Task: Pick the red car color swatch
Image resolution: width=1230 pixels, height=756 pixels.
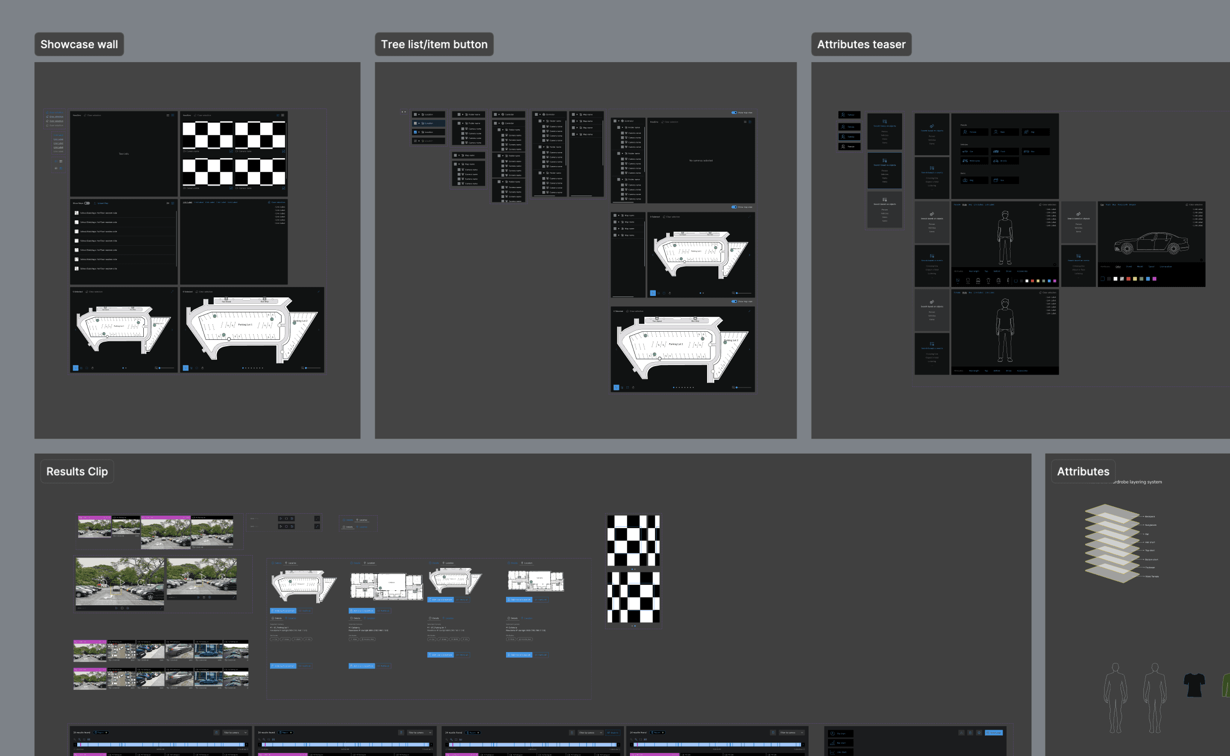Action: coord(1128,279)
